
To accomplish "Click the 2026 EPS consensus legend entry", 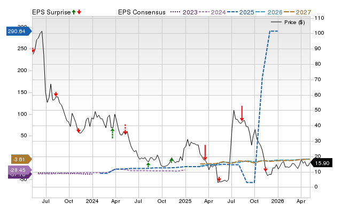I will (269, 12).
